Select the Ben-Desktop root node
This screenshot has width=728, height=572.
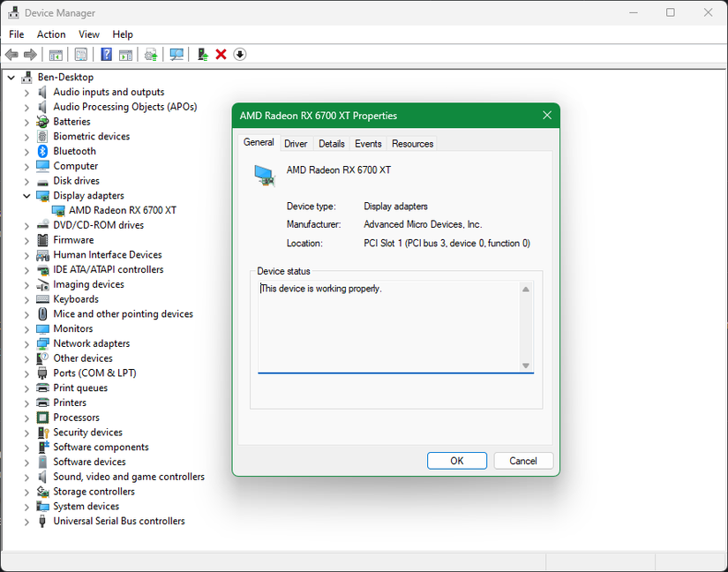(x=64, y=77)
